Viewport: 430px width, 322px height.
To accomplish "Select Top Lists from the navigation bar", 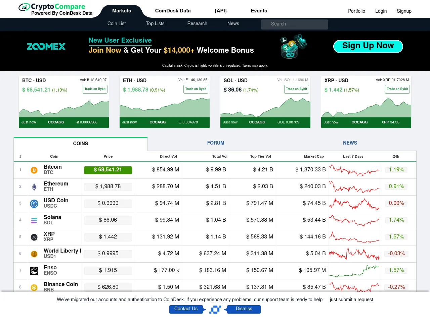I will 155,23.
